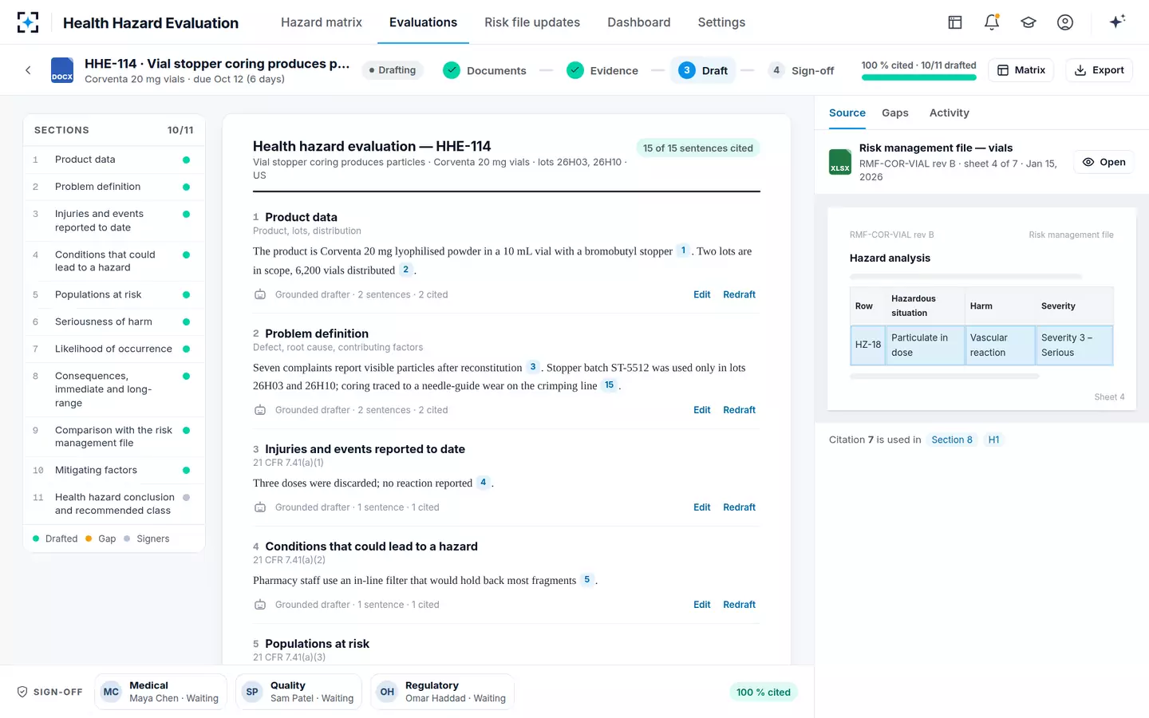This screenshot has width=1149, height=718.
Task: Click the DOCX file icon
Action: point(62,70)
